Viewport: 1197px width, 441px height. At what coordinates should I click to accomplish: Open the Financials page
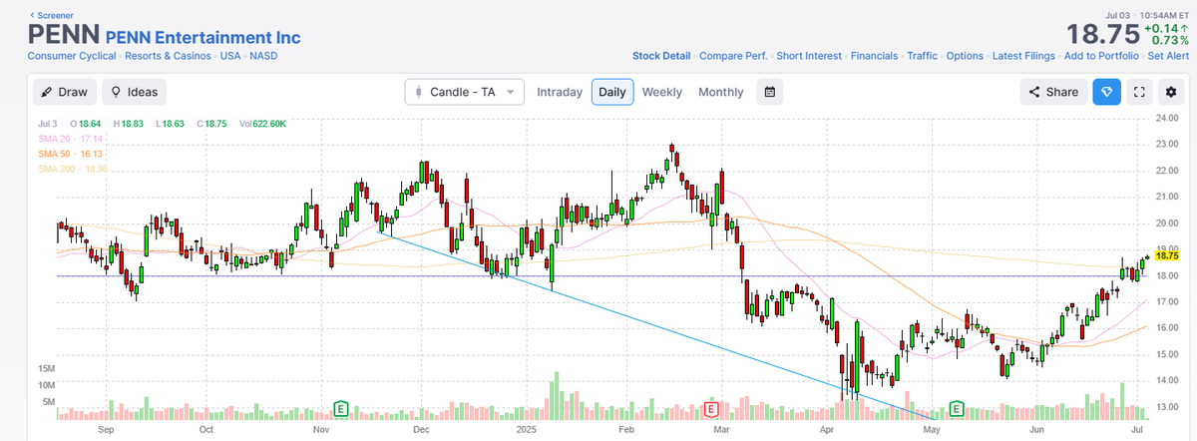[x=876, y=56]
